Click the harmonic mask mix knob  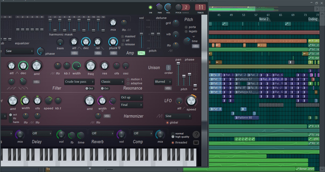[113, 23]
